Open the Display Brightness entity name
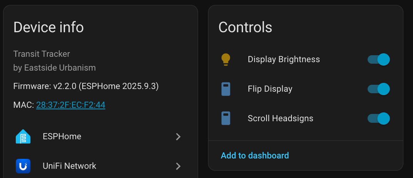 point(284,59)
